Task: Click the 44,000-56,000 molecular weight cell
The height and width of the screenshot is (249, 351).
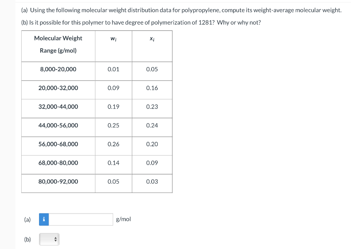Action: click(58, 125)
